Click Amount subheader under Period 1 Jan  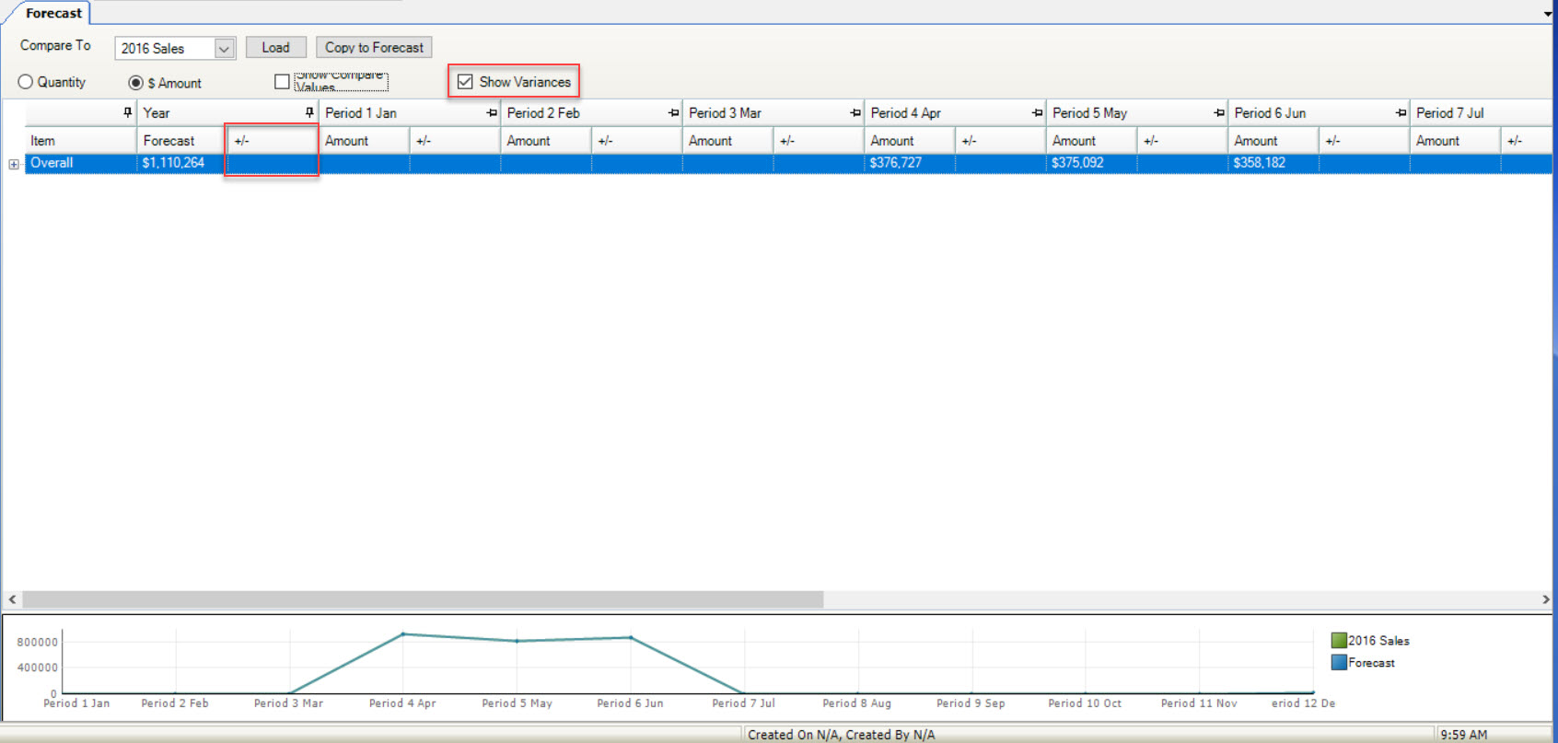[364, 141]
